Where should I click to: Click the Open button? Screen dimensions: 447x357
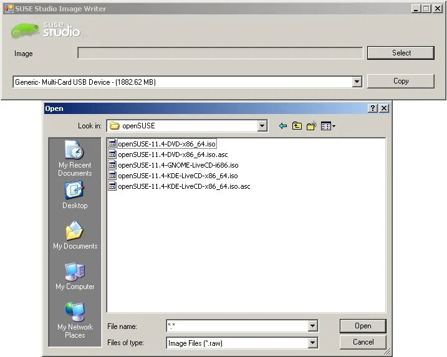(x=363, y=326)
